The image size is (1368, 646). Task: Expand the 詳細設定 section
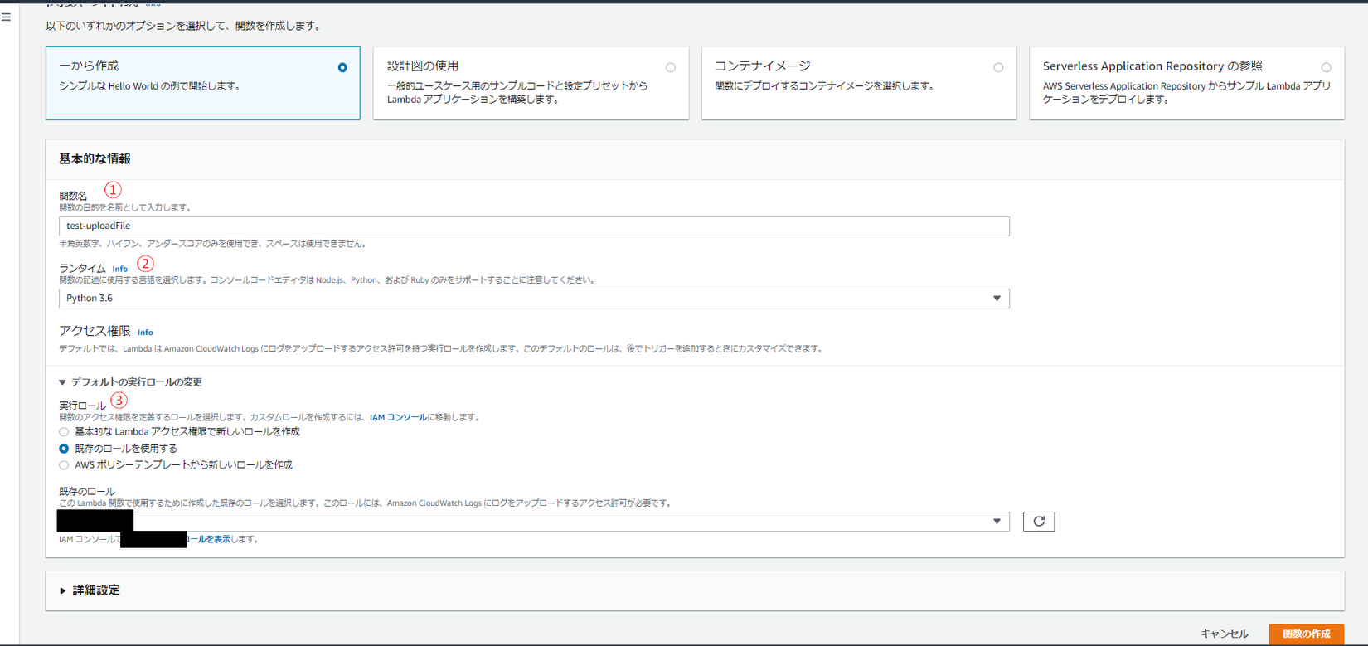coord(90,590)
